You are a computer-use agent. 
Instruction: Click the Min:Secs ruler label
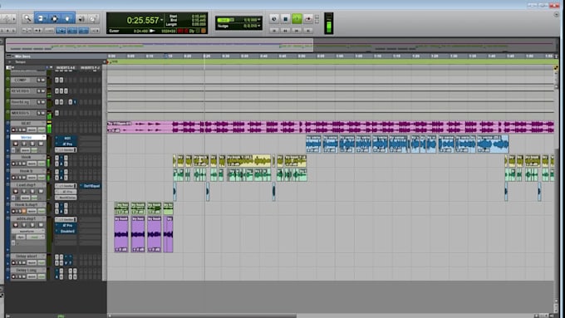pyautogui.click(x=22, y=56)
